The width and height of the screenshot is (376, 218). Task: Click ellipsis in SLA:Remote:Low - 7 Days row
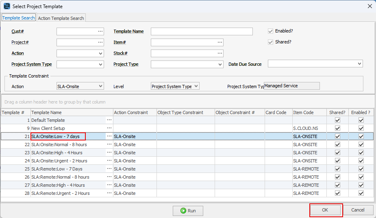coord(109,169)
